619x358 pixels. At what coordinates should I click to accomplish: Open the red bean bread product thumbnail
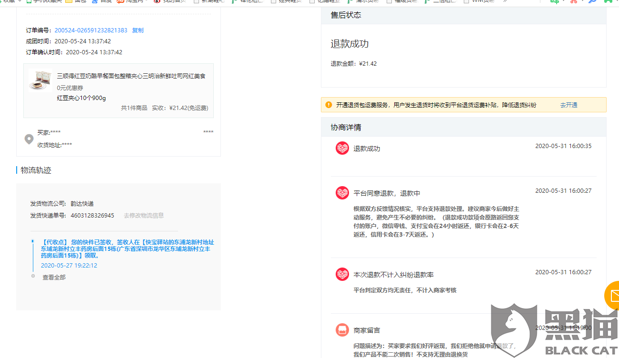(40, 80)
